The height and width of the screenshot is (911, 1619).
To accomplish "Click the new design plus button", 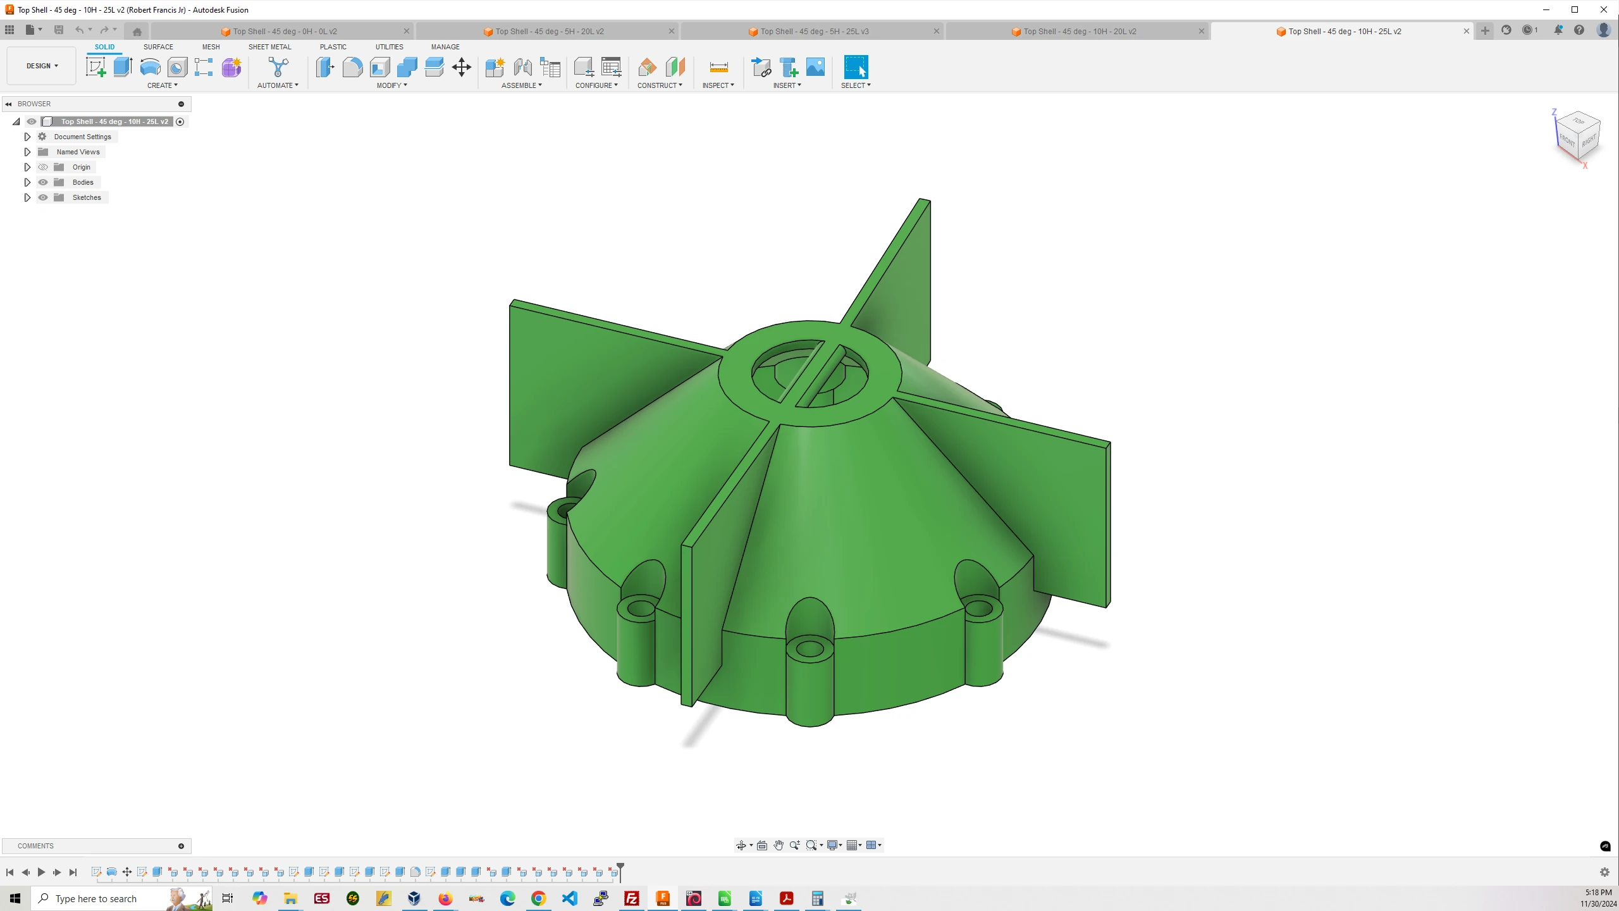I will 1485,30.
